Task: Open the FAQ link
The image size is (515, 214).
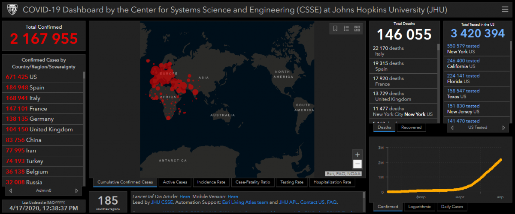Action: pos(332,202)
